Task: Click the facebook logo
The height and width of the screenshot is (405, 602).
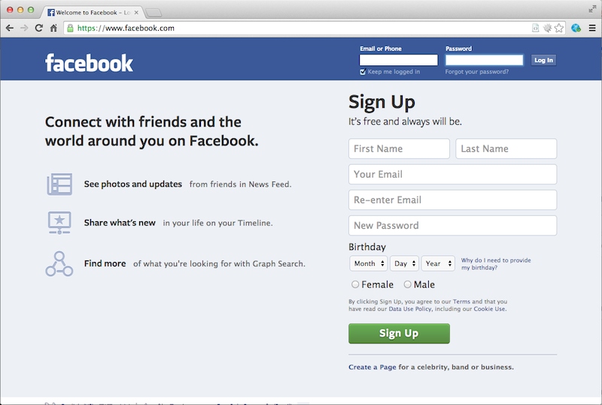Action: (x=89, y=62)
